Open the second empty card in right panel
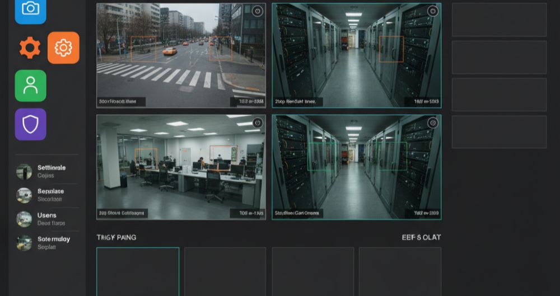The width and height of the screenshot is (560, 296). [500, 57]
